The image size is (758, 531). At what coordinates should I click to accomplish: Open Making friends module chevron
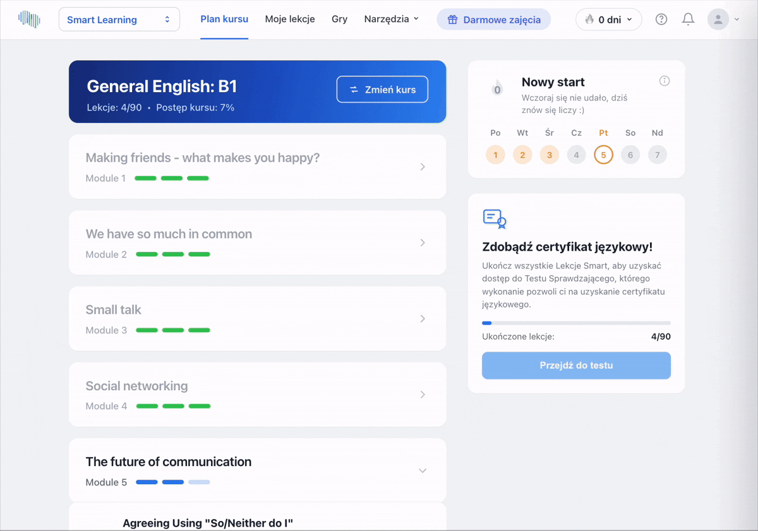(423, 167)
